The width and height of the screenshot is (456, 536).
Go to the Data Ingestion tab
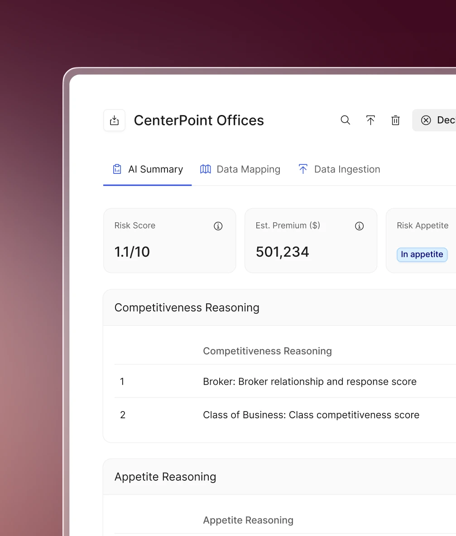(339, 169)
